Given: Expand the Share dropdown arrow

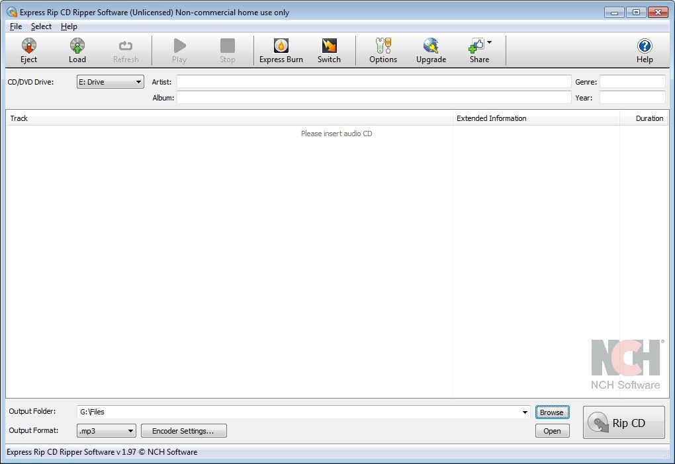Looking at the screenshot, I should point(490,43).
